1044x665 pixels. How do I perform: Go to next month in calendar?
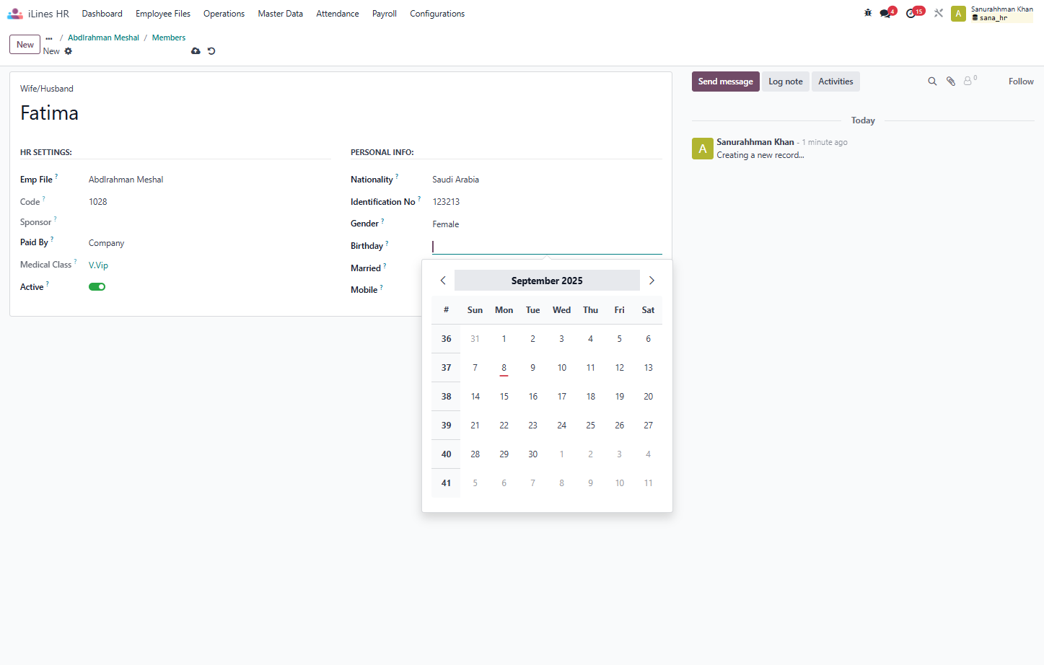[x=652, y=281]
